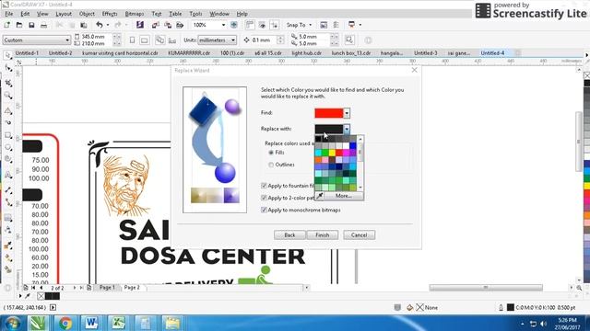Select the Polygon tool
590x331 pixels.
click(x=8, y=159)
